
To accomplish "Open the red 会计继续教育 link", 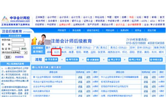I will coord(134,24).
